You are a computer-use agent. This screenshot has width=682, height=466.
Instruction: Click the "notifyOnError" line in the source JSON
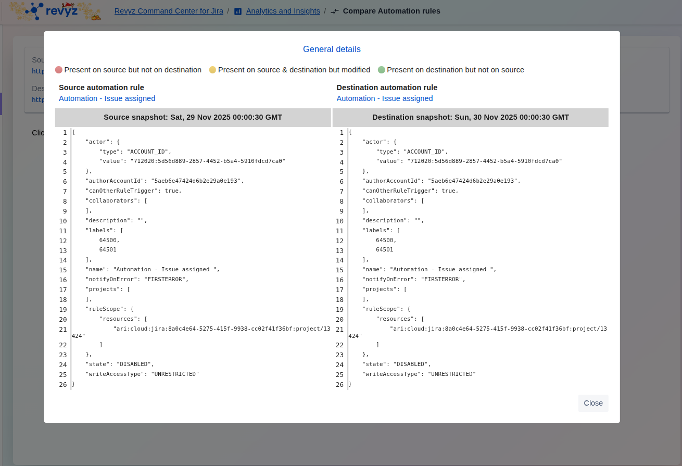(137, 280)
